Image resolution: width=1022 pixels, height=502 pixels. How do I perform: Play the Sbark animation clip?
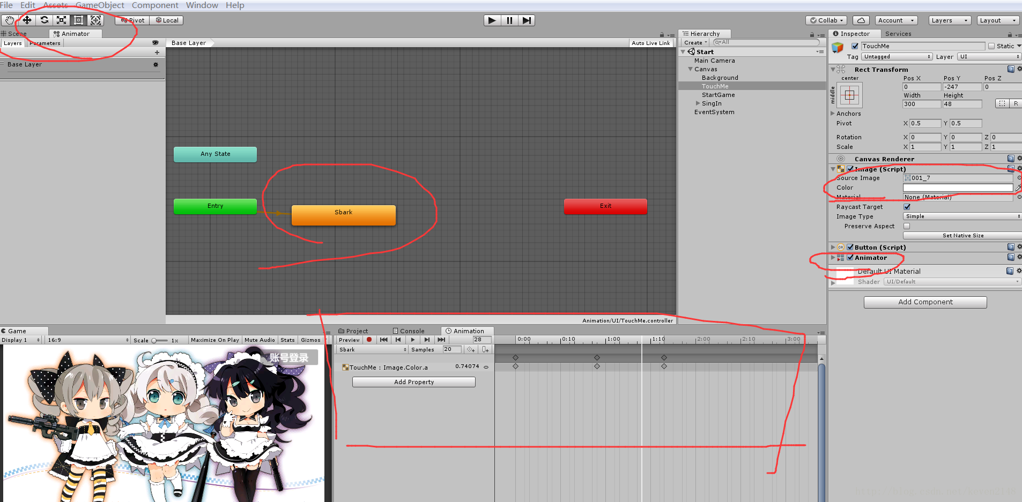tap(412, 340)
